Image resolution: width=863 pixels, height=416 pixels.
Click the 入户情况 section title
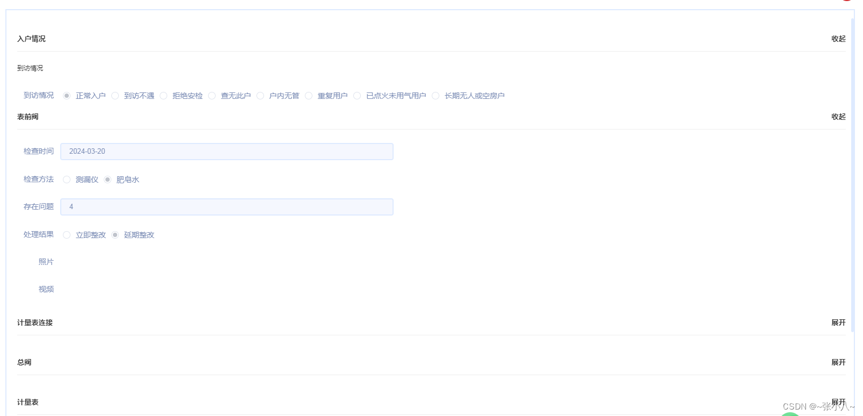pyautogui.click(x=31, y=39)
